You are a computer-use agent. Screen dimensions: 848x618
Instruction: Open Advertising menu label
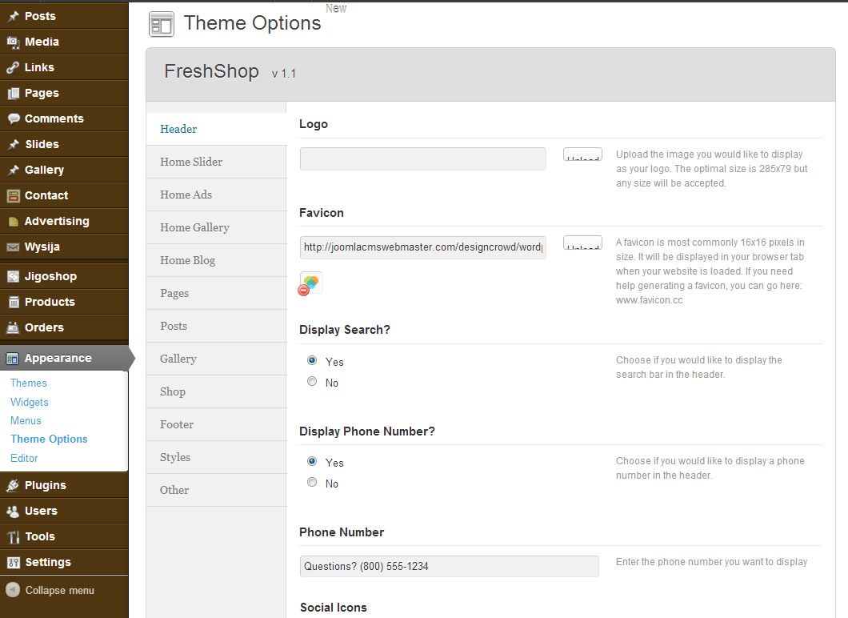point(57,221)
